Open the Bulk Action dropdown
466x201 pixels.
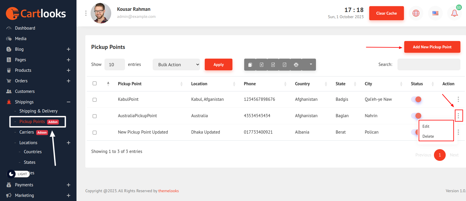point(176,64)
